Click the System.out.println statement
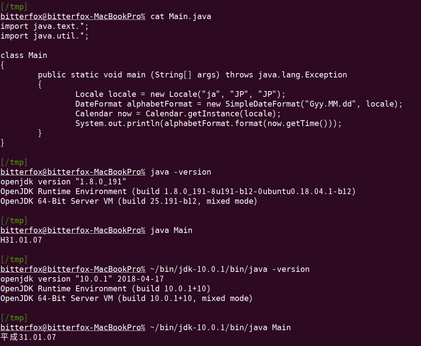The width and height of the screenshot is (421, 346). point(208,123)
